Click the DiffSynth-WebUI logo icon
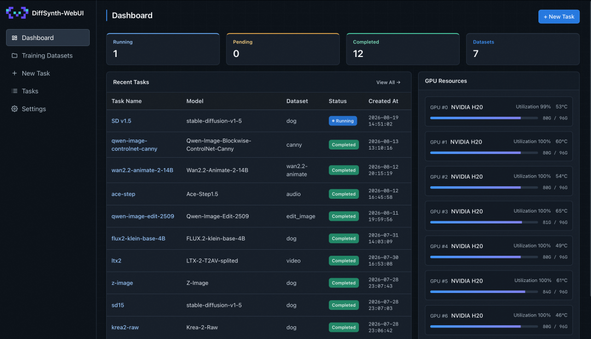Screen dimensions: 591x339 18,13
